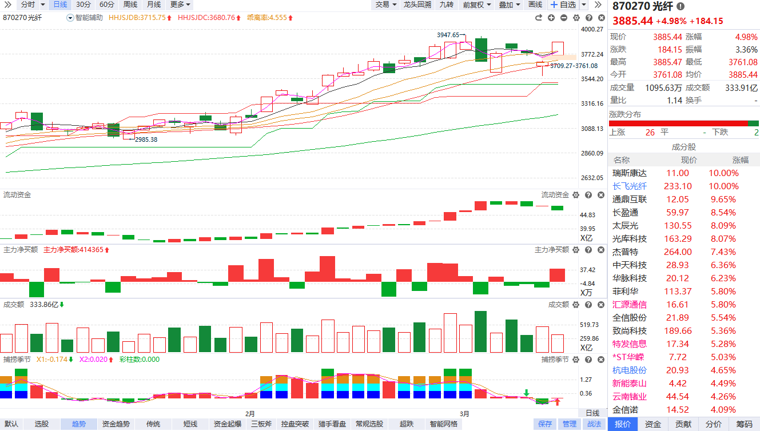Click the 保存 save button
The width and height of the screenshot is (760, 431).
[x=545, y=424]
